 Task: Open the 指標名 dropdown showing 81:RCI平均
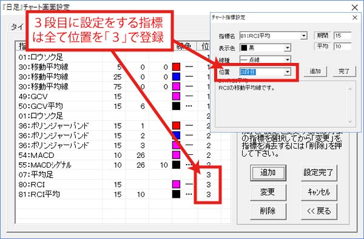[x=274, y=36]
